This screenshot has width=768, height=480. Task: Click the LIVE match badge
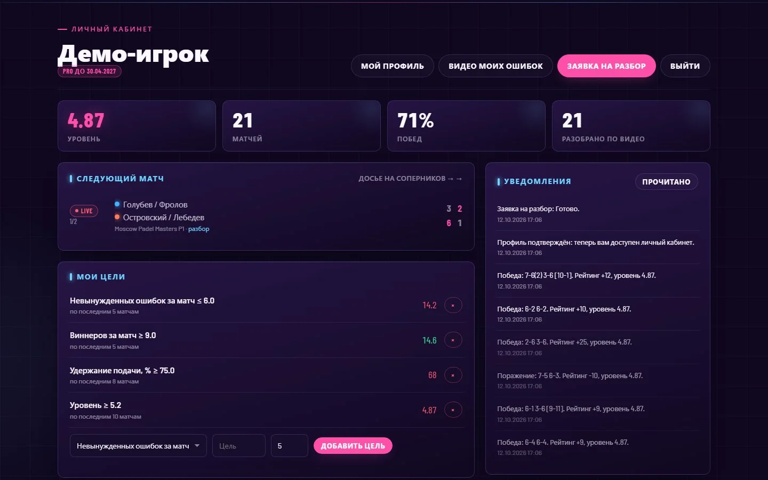pyautogui.click(x=84, y=211)
